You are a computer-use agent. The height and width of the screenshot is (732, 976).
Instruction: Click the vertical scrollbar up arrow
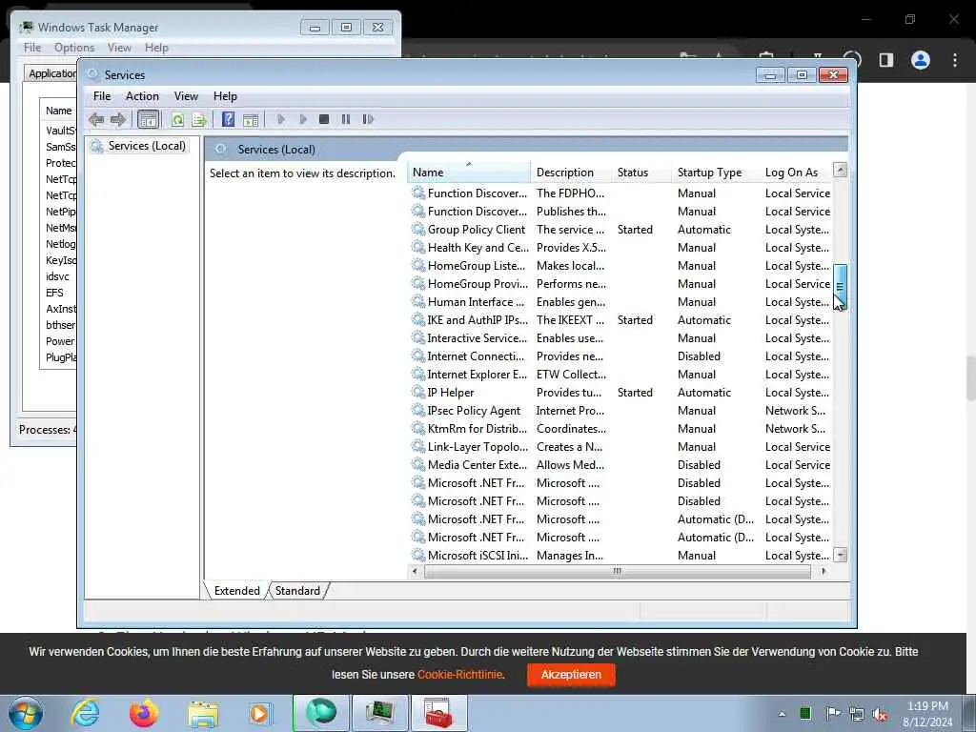click(x=840, y=170)
